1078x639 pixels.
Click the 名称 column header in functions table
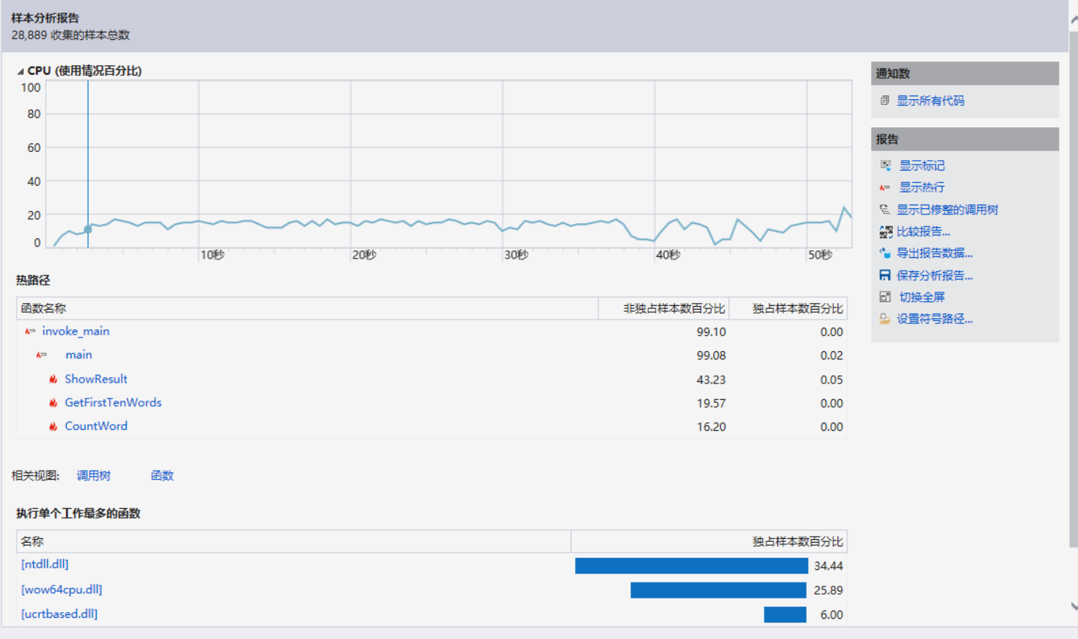click(293, 541)
